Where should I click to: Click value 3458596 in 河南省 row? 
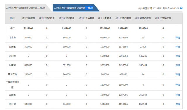123,65
